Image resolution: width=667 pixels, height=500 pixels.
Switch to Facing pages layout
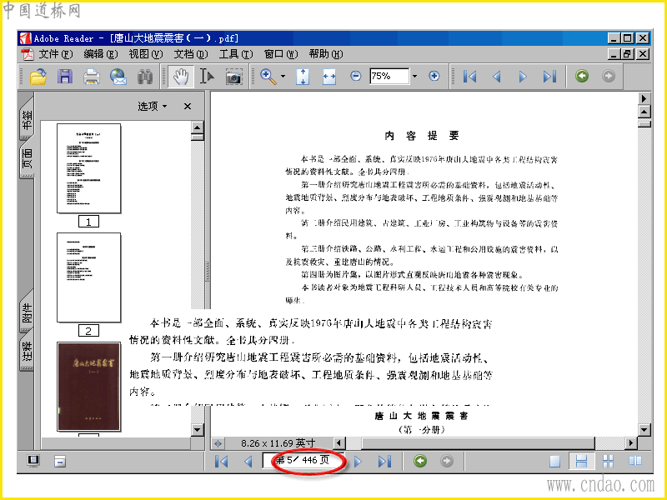pyautogui.click(x=635, y=461)
